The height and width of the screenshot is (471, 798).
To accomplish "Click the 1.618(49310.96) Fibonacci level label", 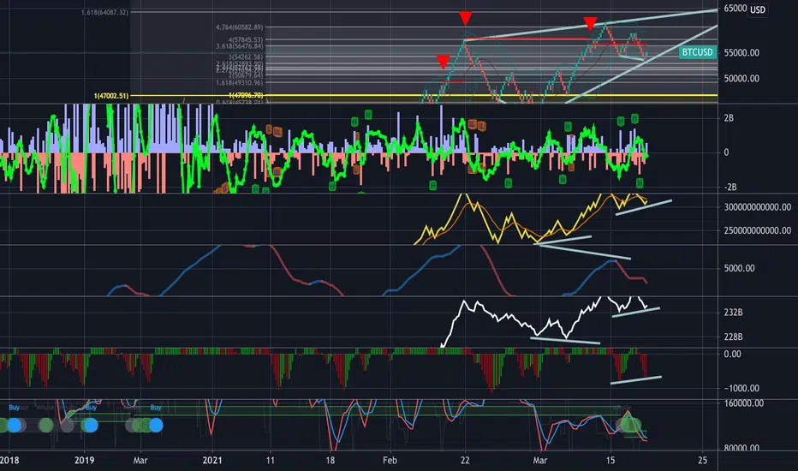I will [239, 82].
